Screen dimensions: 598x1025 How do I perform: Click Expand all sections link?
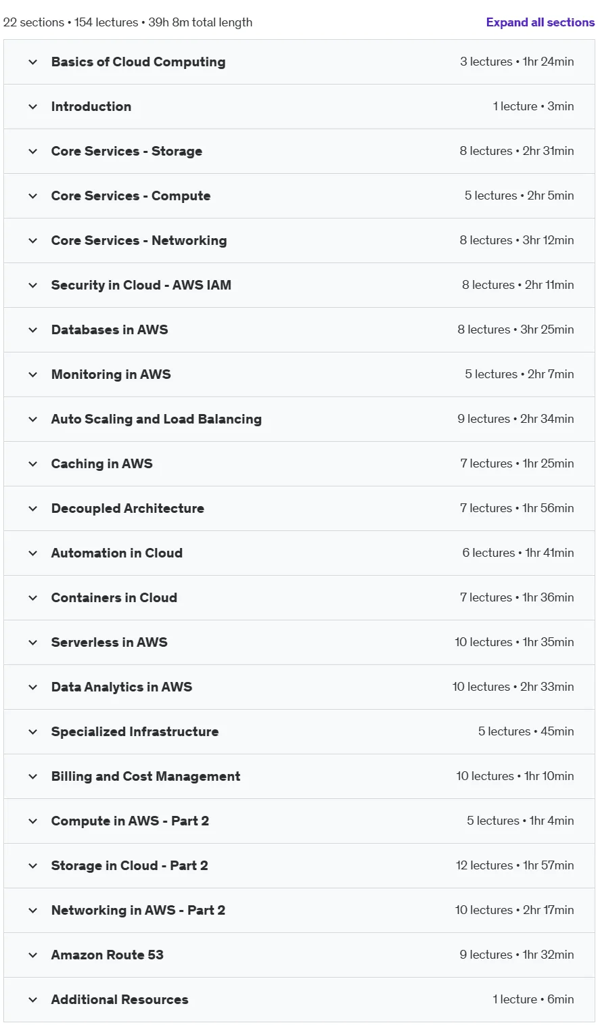540,22
